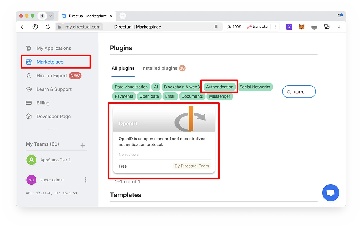This screenshot has height=228, width=362.
Task: Open a new tab with plus button
Action: coord(123,16)
